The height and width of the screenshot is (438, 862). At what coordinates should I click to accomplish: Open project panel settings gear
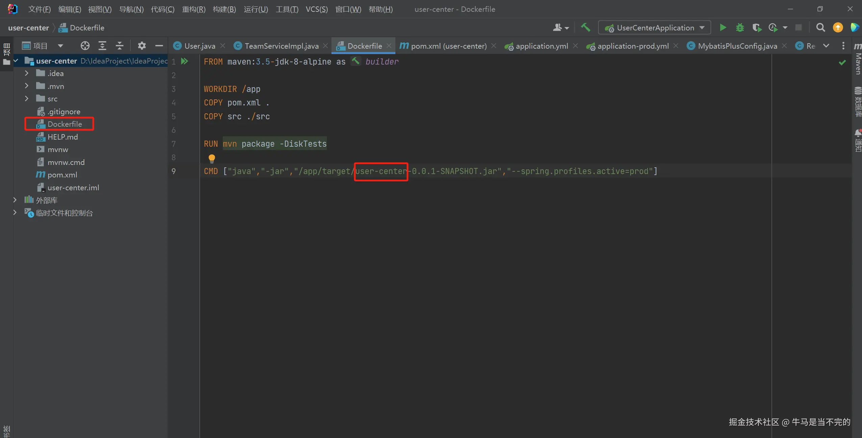click(142, 46)
